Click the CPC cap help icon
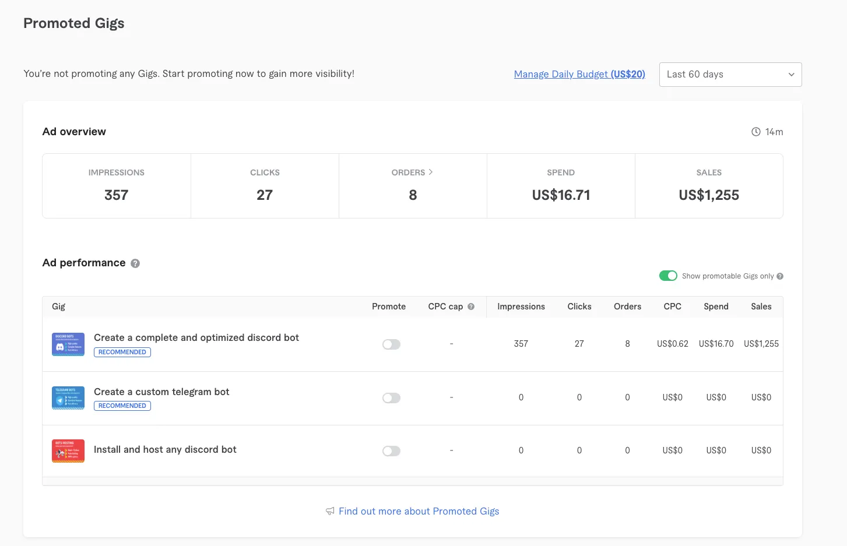This screenshot has height=546, width=847. click(x=471, y=307)
